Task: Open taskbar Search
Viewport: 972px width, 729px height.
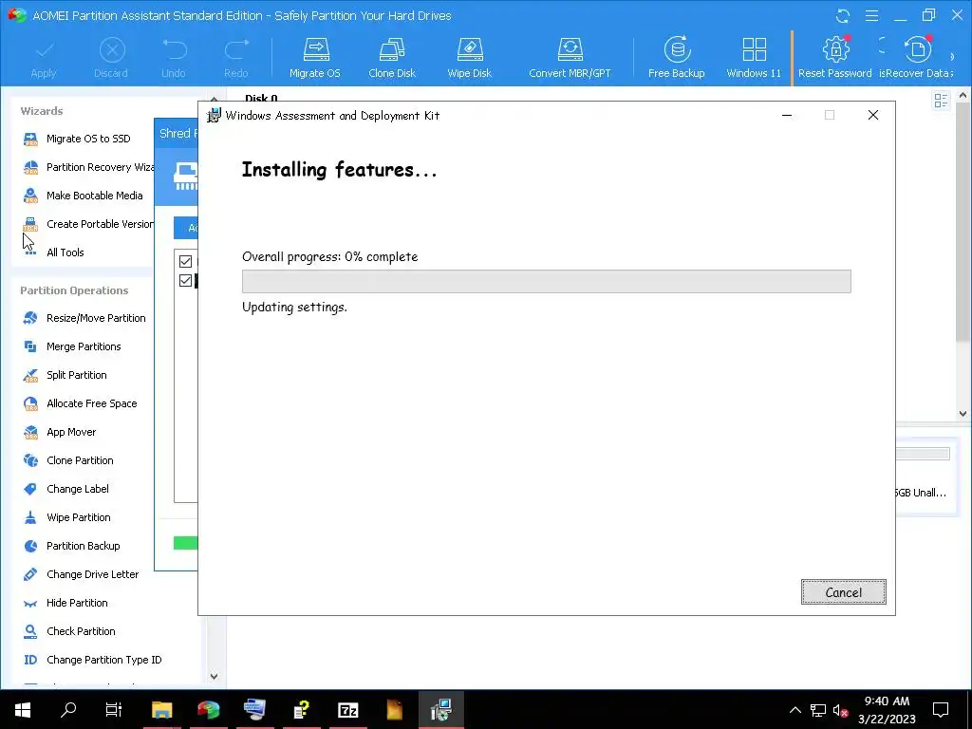Action: pos(68,710)
